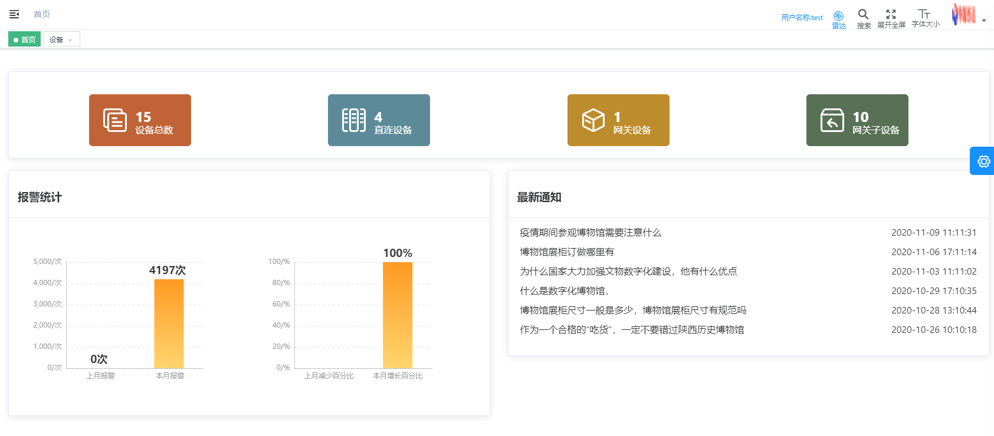The image size is (994, 436).
Task: Click the 最新通知 panel heading
Action: pos(539,197)
